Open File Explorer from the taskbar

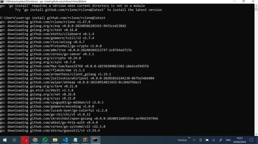55,140
